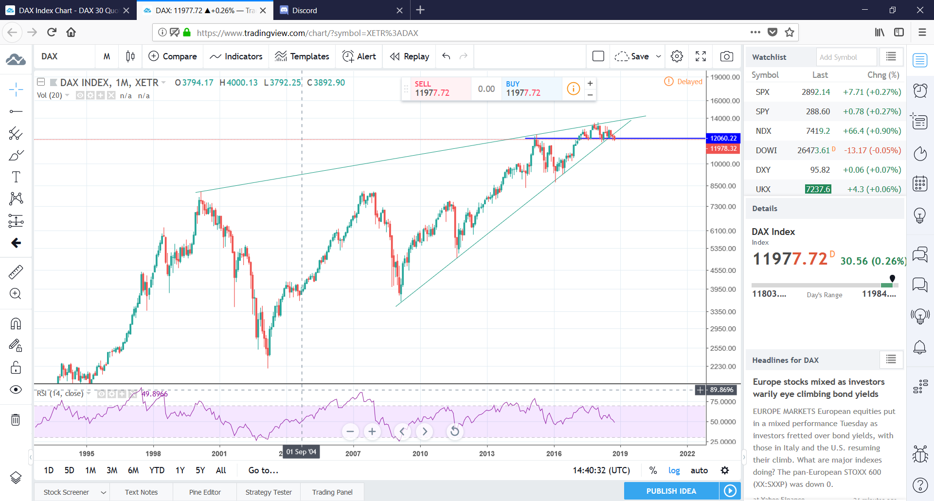Open the Europe stocks mixed headline
This screenshot has width=934, height=501.
(819, 388)
